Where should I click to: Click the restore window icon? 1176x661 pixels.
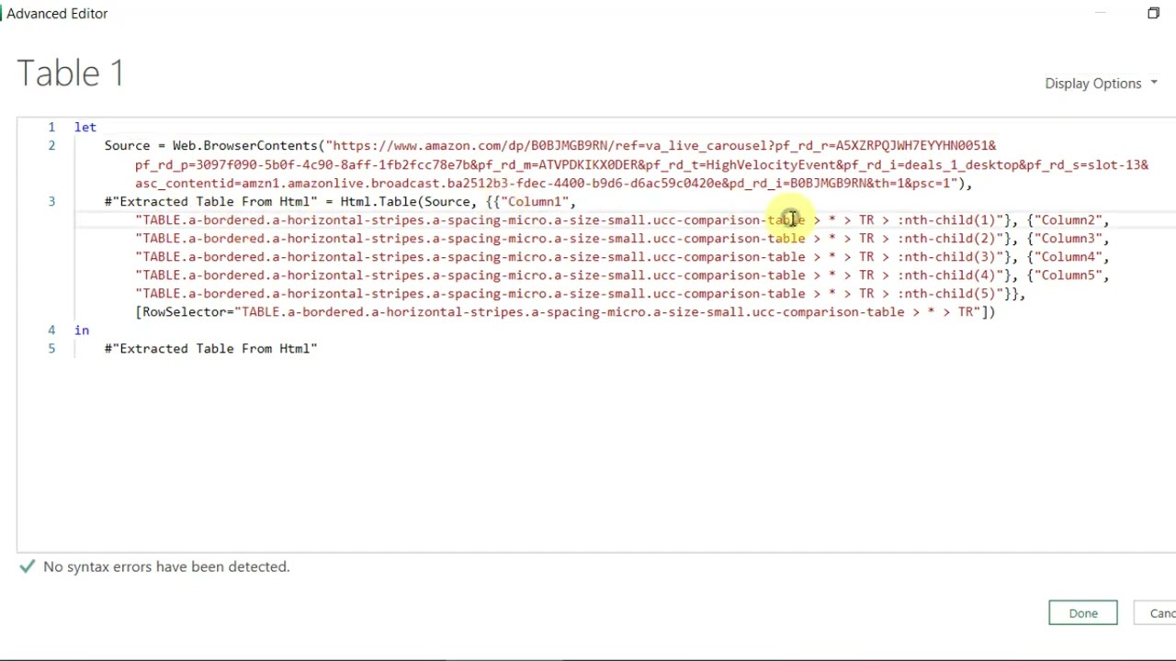[1154, 13]
